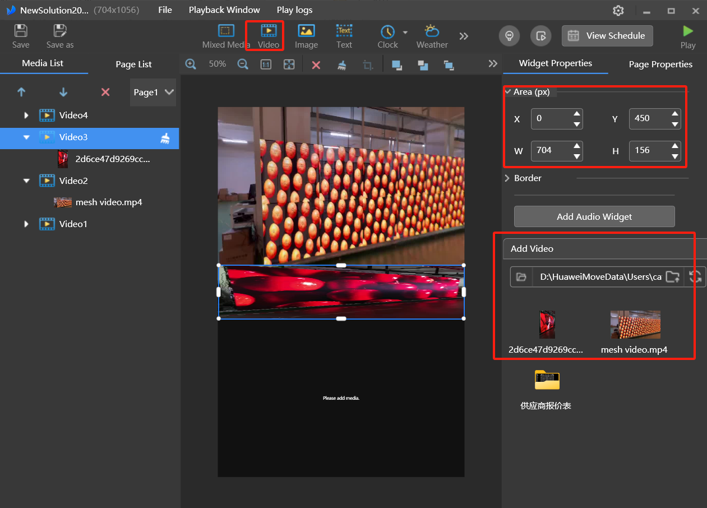Open the Clock widget dropdown arrow
Image resolution: width=707 pixels, height=508 pixels.
tap(405, 32)
